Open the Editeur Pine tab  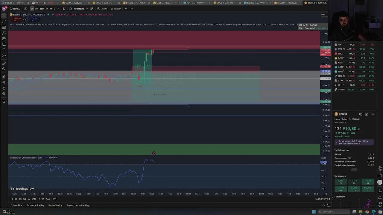click(16, 205)
